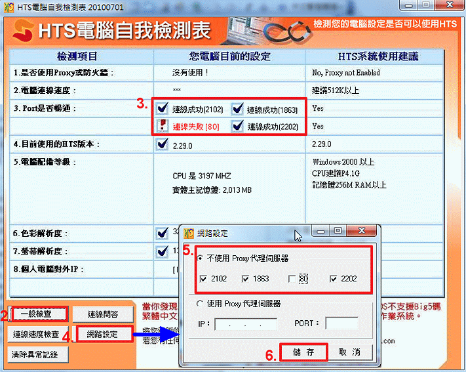Screen dimensions: 466x372
Task: Close the 網路設定 dialog
Action: [361, 231]
